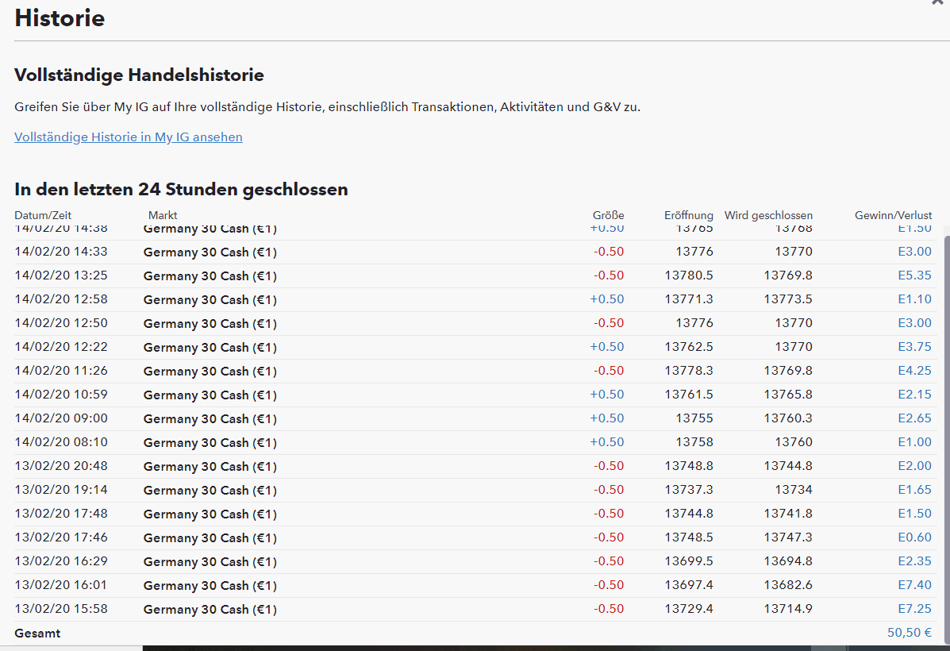Select Germany 30 Cash at 13/02/20 20:48
950x651 pixels.
(210, 466)
